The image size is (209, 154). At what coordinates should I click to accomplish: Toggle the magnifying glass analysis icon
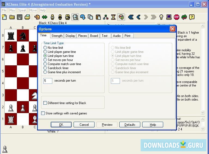(75, 17)
